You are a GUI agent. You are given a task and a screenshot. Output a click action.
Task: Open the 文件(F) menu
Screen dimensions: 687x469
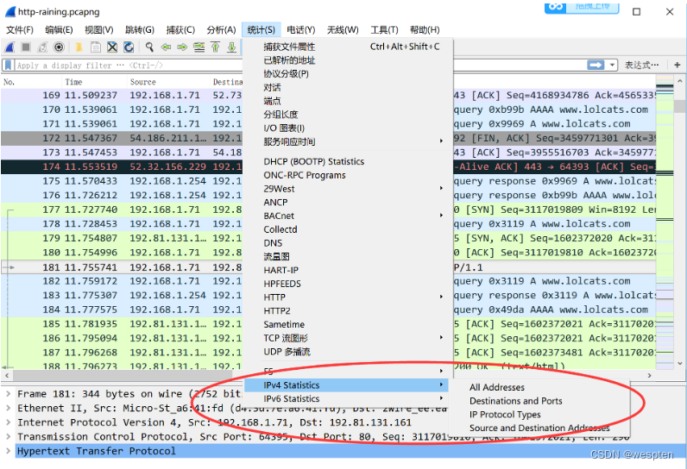point(20,30)
